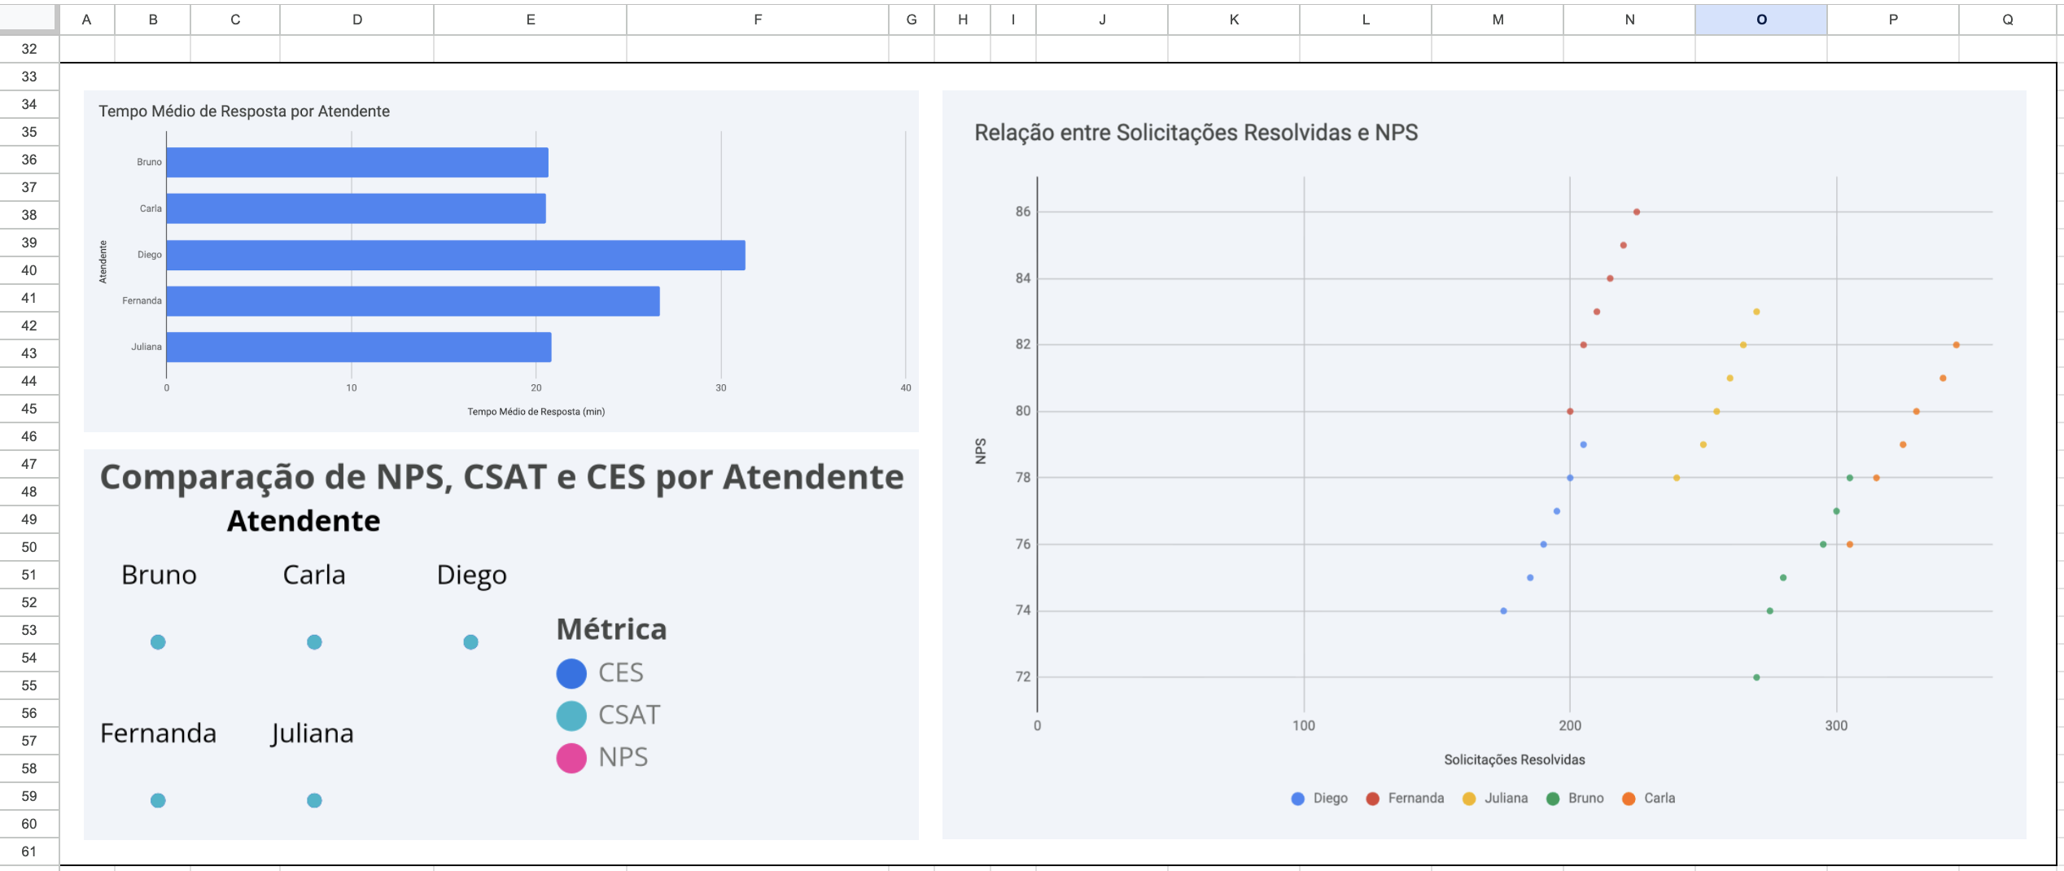2064x871 pixels.
Task: Click Carla legend entry in scatter chart
Action: click(x=1648, y=799)
